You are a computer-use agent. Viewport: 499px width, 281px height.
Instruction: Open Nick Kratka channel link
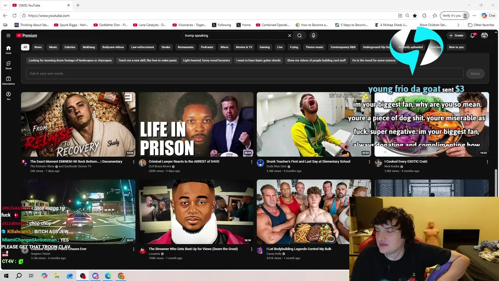[392, 166]
